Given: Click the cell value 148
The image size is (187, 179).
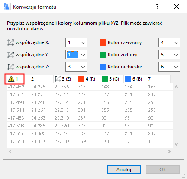Looking at the screenshot, I should pyautogui.click(x=105, y=87).
